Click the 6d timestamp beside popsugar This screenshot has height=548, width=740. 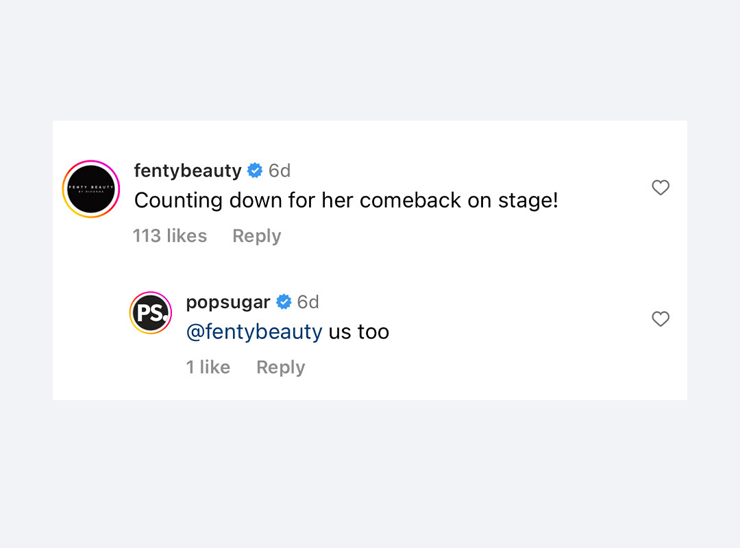308,301
